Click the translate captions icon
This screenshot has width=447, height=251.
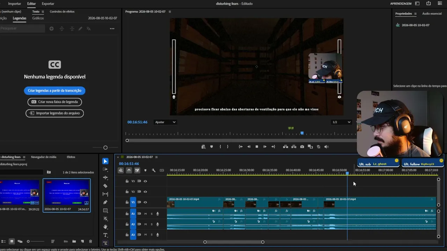click(x=89, y=29)
